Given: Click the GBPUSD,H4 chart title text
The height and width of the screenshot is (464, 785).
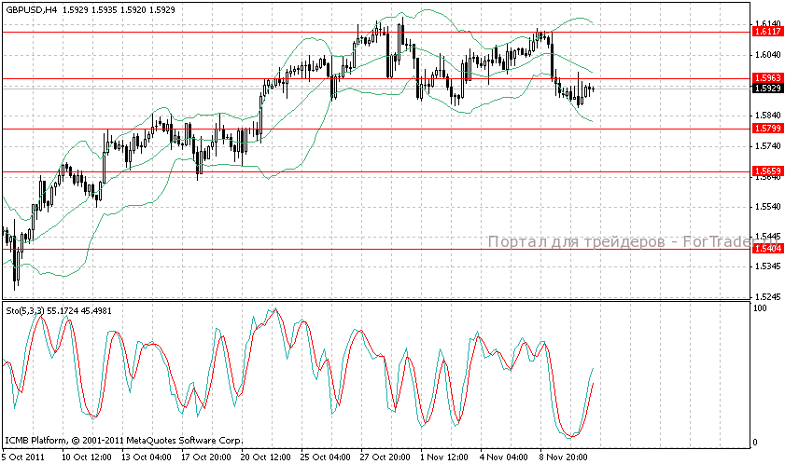Looking at the screenshot, I should (x=33, y=9).
